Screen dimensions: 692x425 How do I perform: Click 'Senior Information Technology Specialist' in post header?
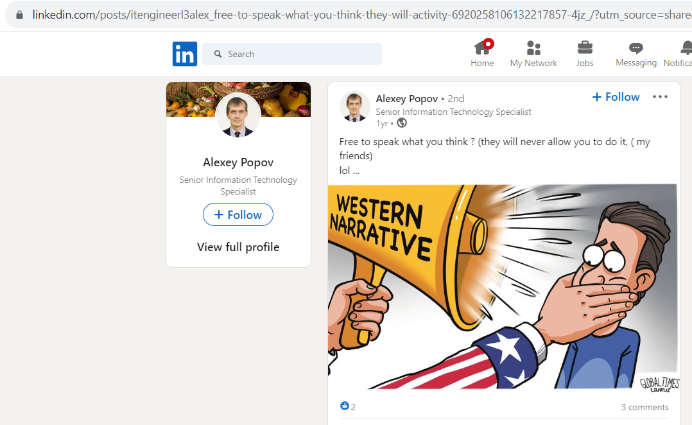453,112
